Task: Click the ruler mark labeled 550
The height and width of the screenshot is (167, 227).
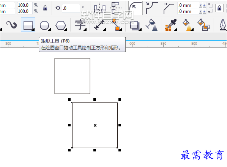Action: tap(163, 43)
